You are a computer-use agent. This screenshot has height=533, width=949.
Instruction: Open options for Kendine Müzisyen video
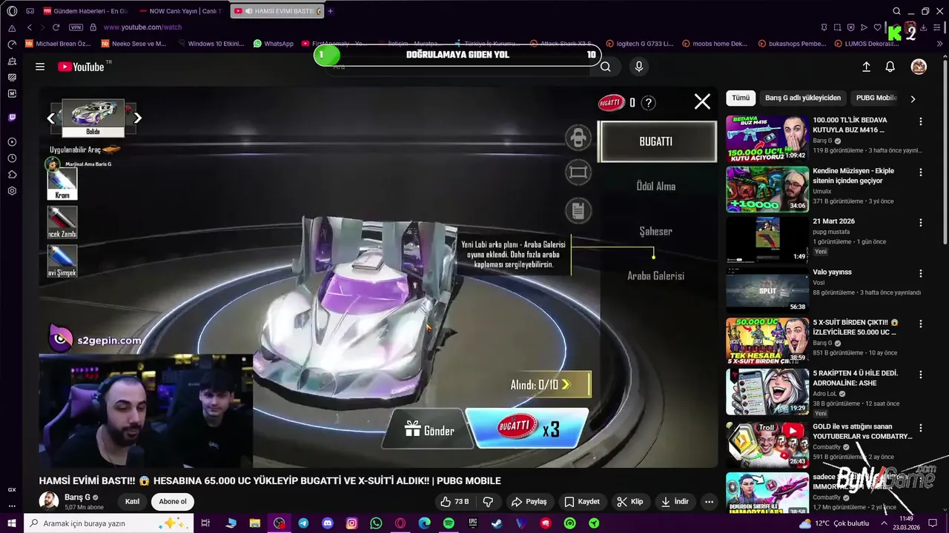921,172
